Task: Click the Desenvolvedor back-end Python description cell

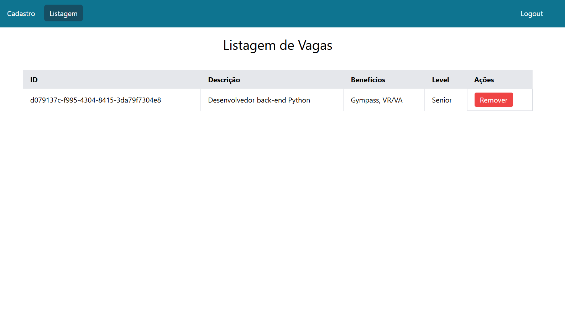Action: pos(259,100)
